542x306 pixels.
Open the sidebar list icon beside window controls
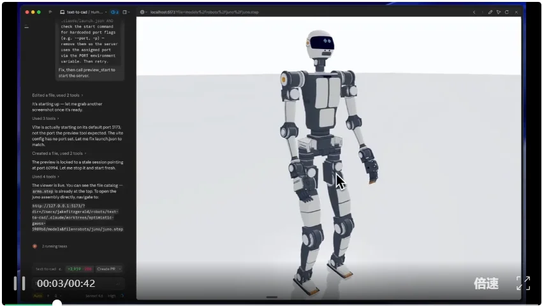[50, 11]
